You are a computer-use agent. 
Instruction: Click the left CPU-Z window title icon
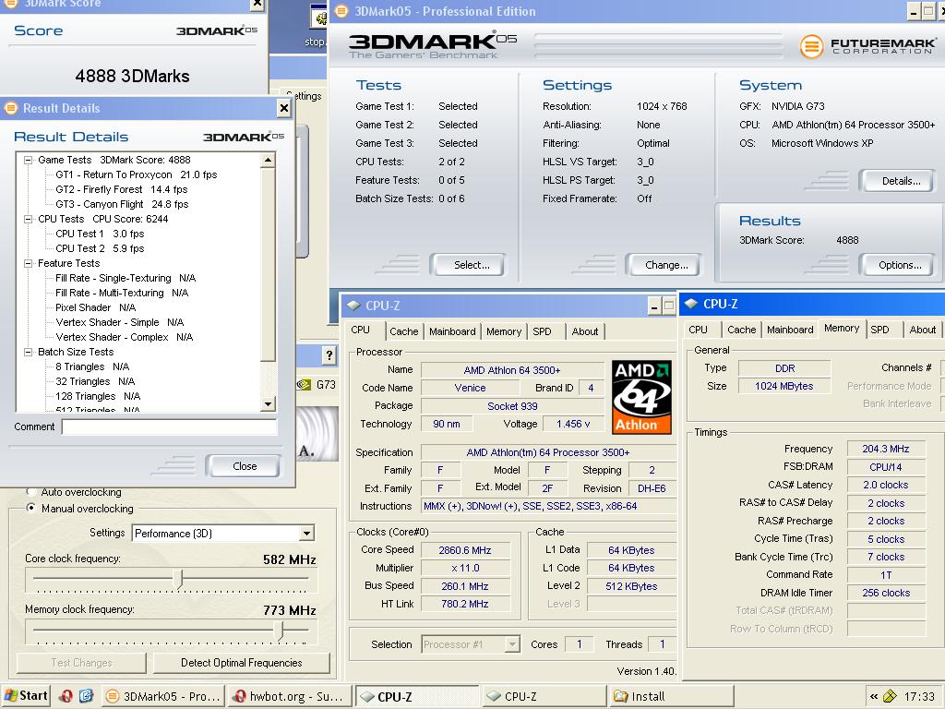pos(353,306)
